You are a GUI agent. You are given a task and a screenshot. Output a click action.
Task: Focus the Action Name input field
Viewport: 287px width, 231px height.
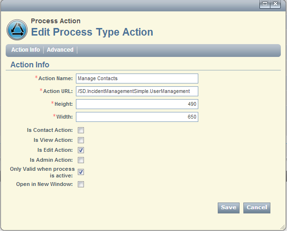click(x=137, y=79)
